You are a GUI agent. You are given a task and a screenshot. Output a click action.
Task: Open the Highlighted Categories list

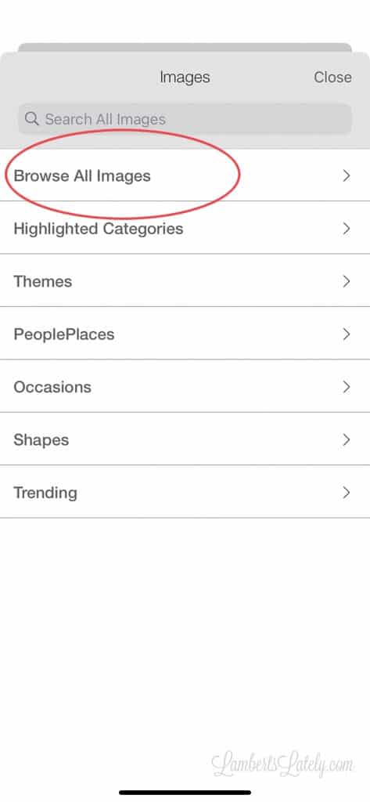pyautogui.click(x=185, y=228)
